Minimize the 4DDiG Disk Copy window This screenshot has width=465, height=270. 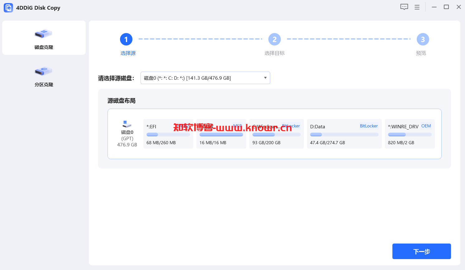click(434, 7)
